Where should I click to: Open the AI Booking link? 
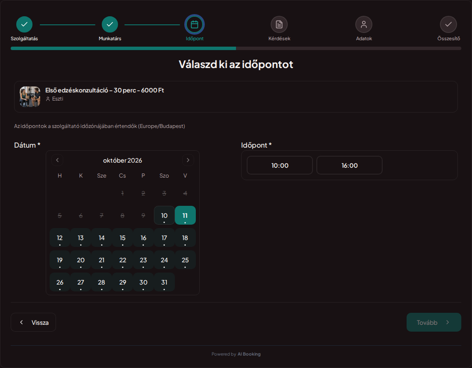coord(249,354)
